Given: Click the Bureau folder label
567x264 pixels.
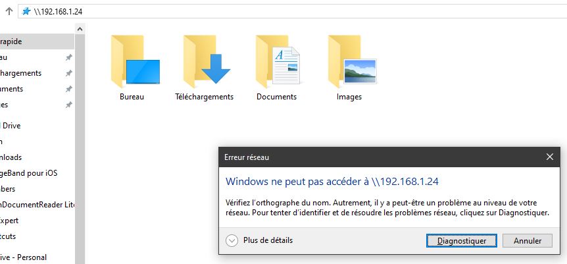Looking at the screenshot, I should pos(132,97).
